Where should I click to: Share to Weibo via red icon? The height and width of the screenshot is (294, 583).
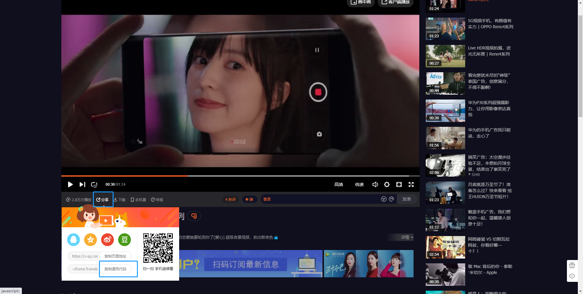click(x=107, y=240)
